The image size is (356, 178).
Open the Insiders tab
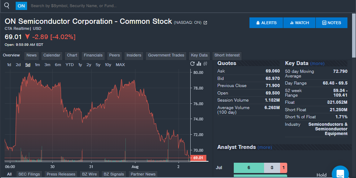click(x=134, y=55)
